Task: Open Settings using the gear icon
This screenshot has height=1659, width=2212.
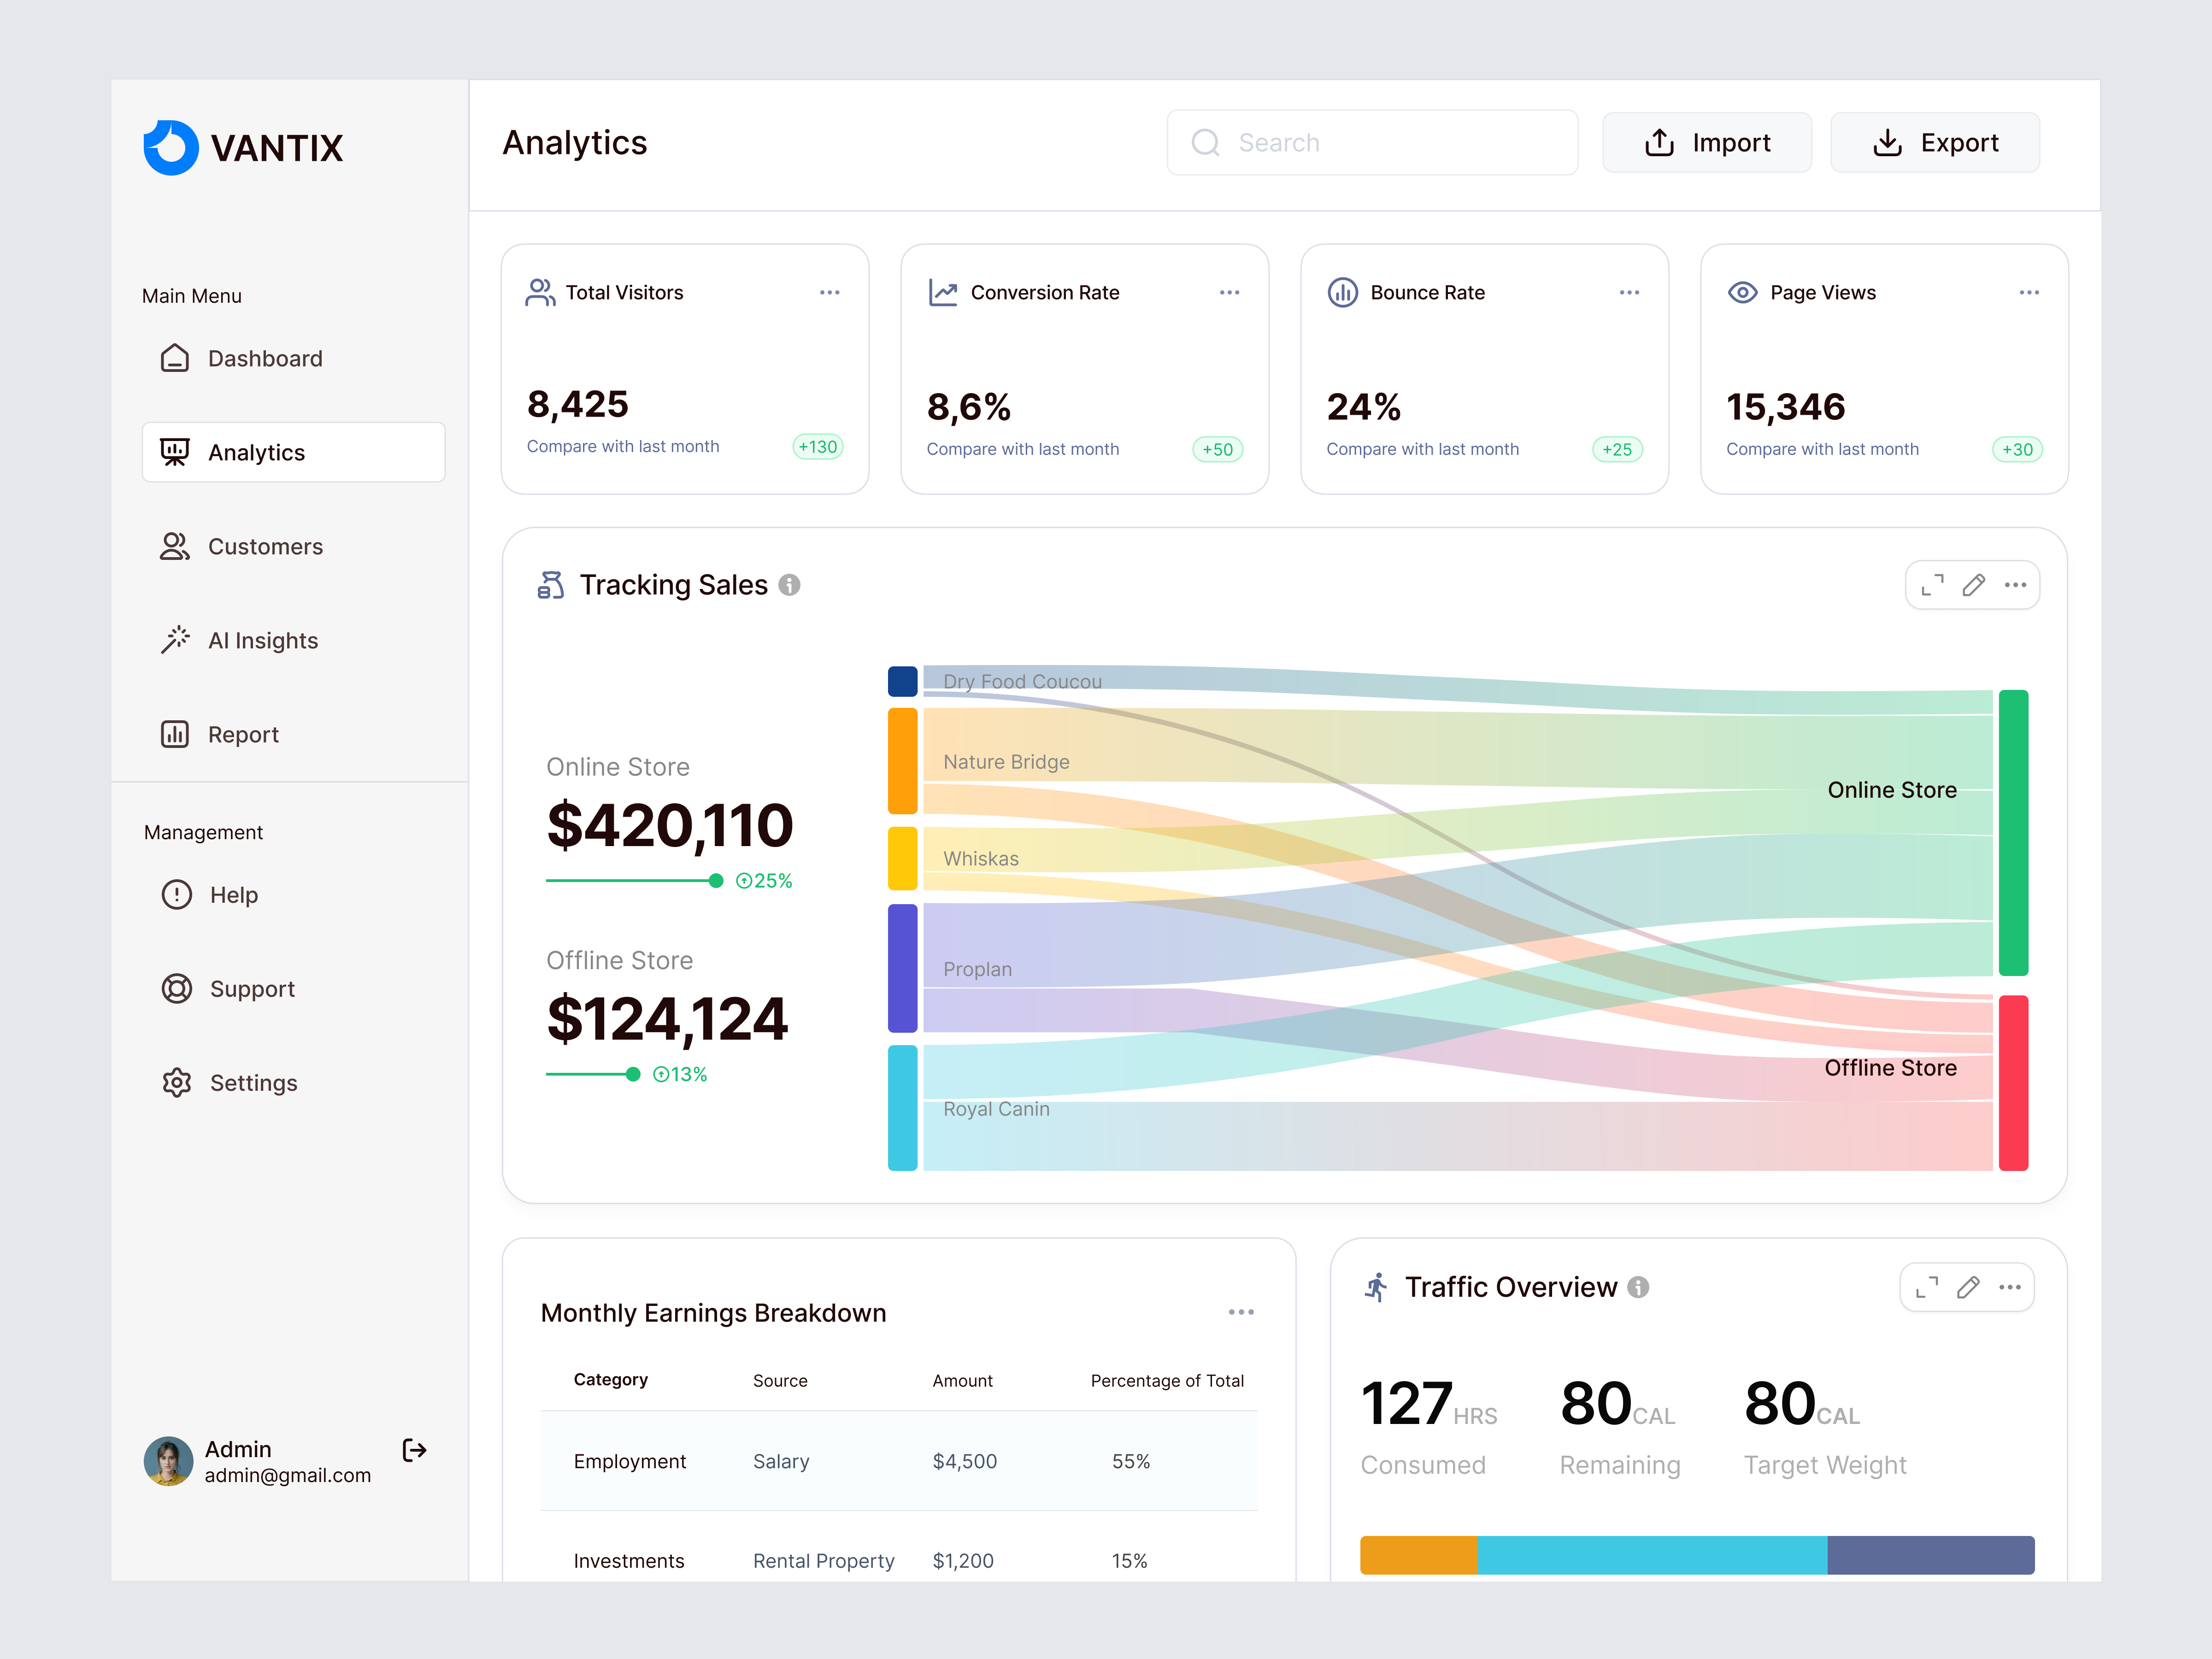Action: point(177,1082)
